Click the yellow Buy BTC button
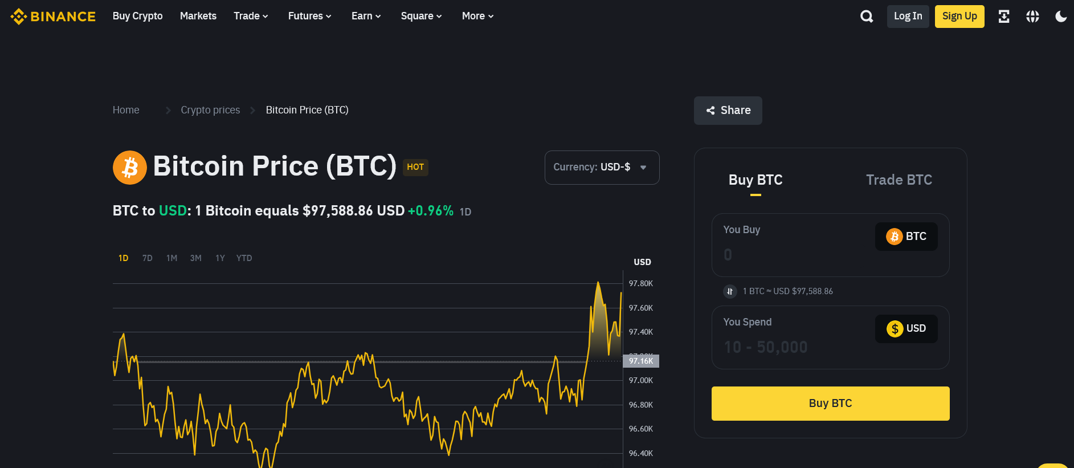The width and height of the screenshot is (1074, 468). [830, 404]
